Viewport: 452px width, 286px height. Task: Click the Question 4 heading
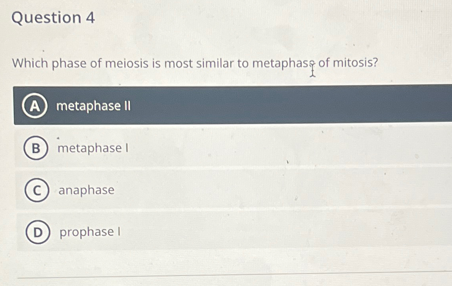coord(54,18)
